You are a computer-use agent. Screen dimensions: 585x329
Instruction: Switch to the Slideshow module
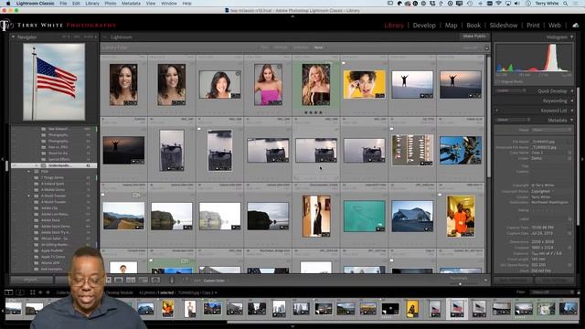tap(504, 26)
